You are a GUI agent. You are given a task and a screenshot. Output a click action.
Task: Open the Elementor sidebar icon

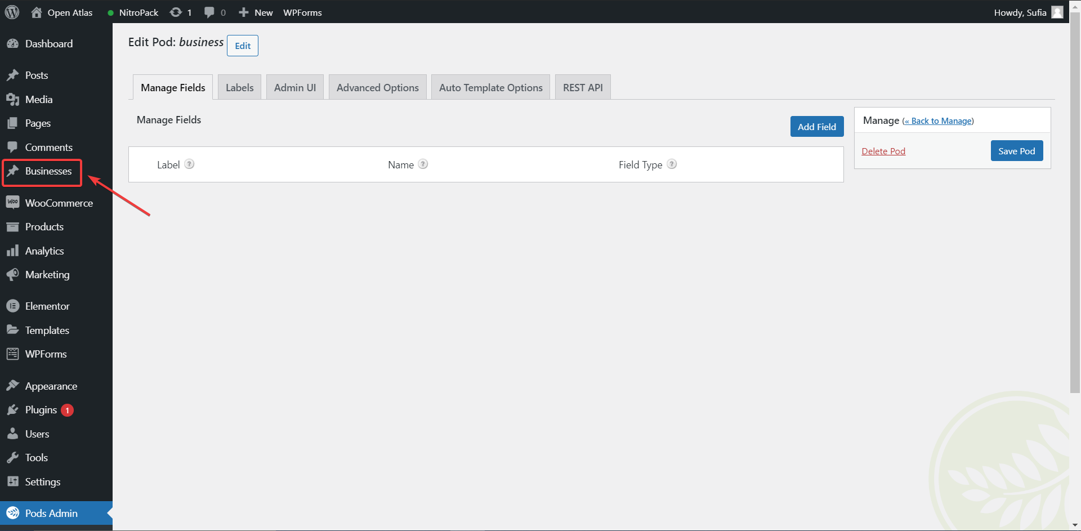(14, 306)
